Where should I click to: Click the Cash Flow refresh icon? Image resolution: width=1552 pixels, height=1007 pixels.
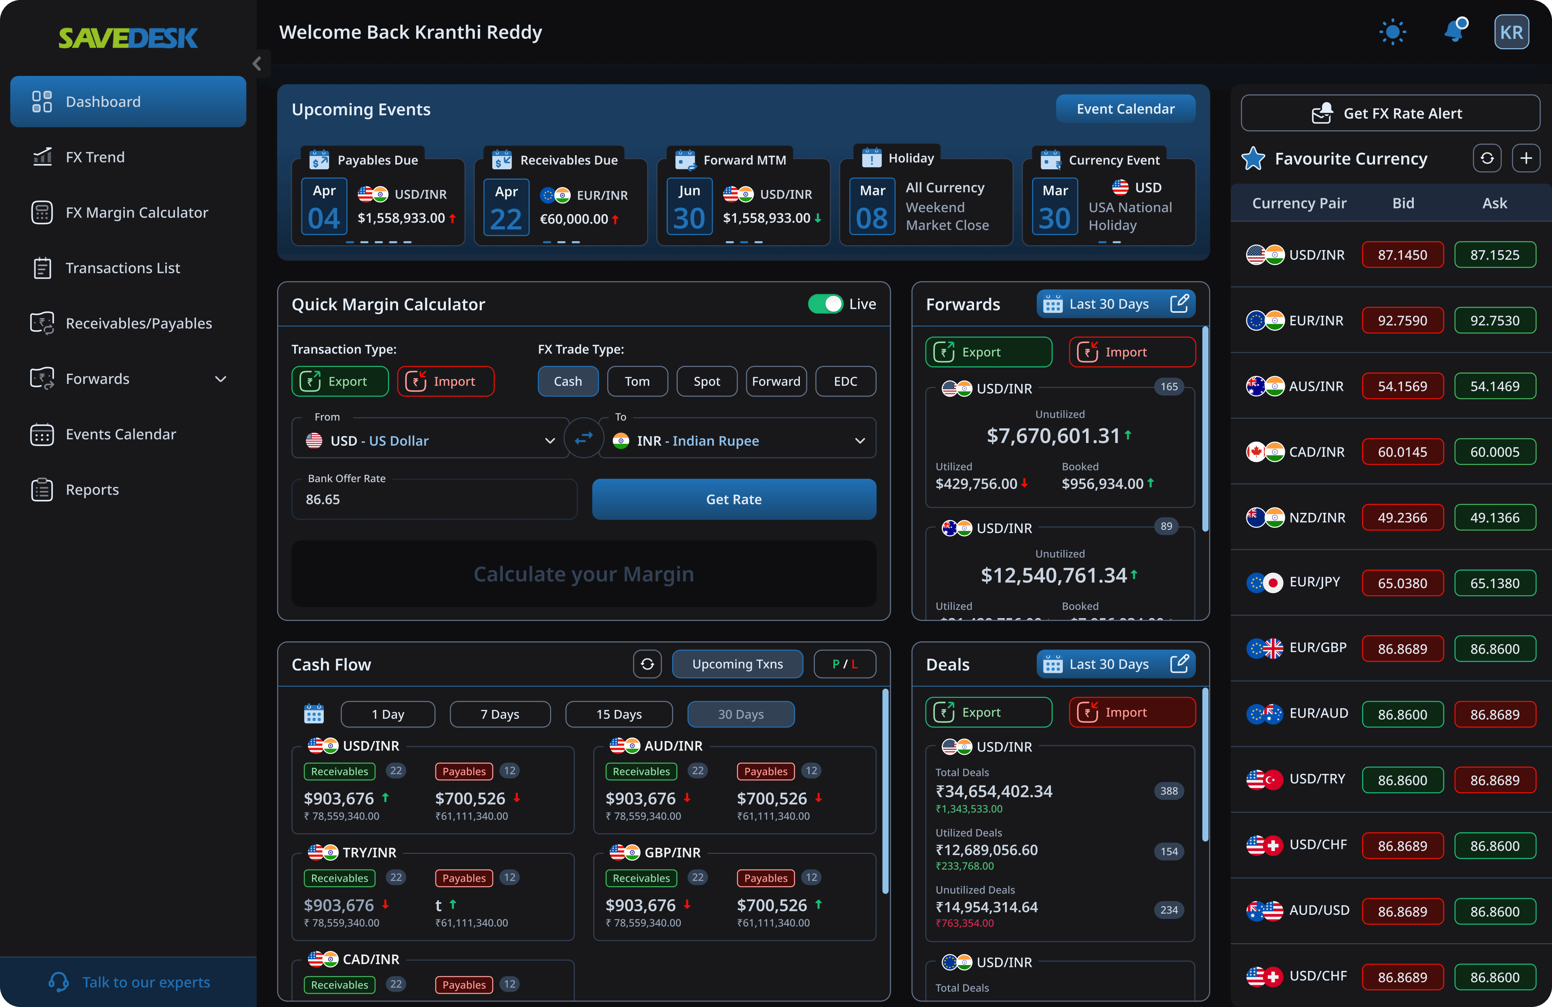(647, 664)
